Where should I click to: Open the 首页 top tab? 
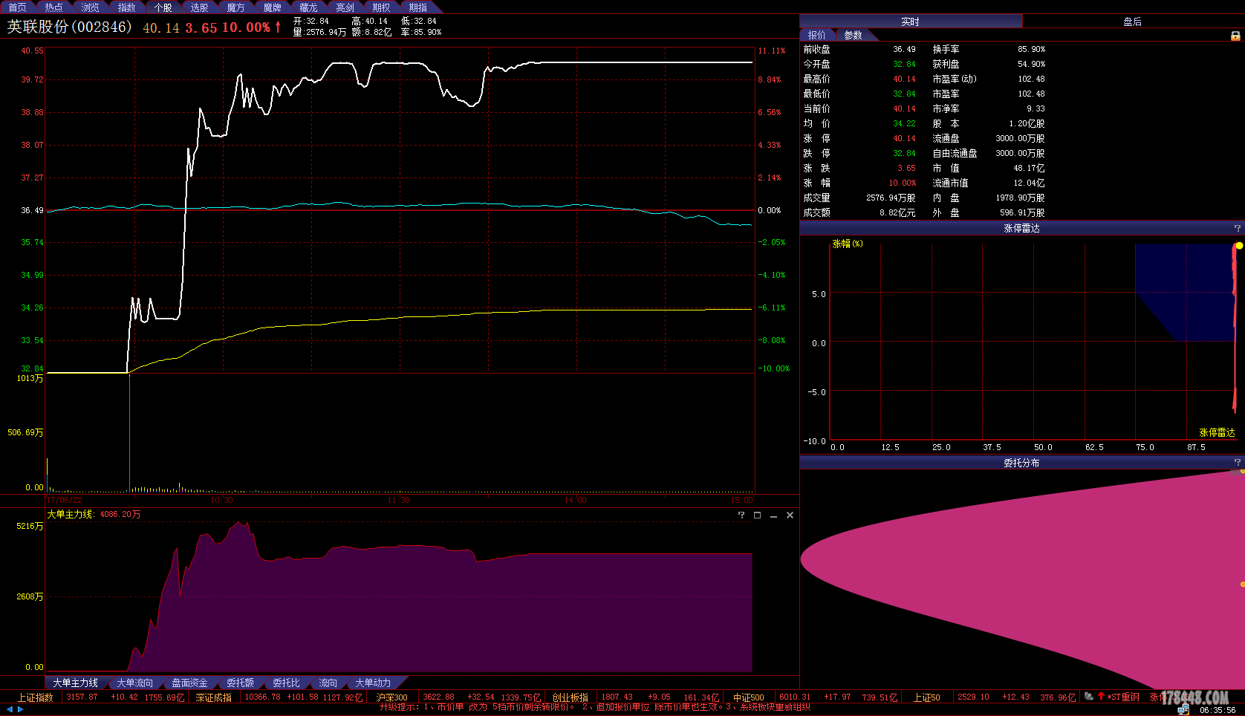click(x=17, y=7)
